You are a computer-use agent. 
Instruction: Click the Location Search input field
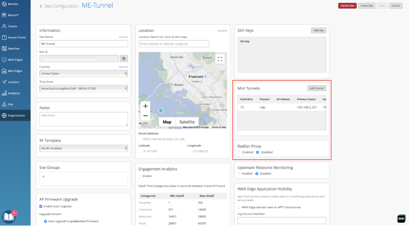174,44
